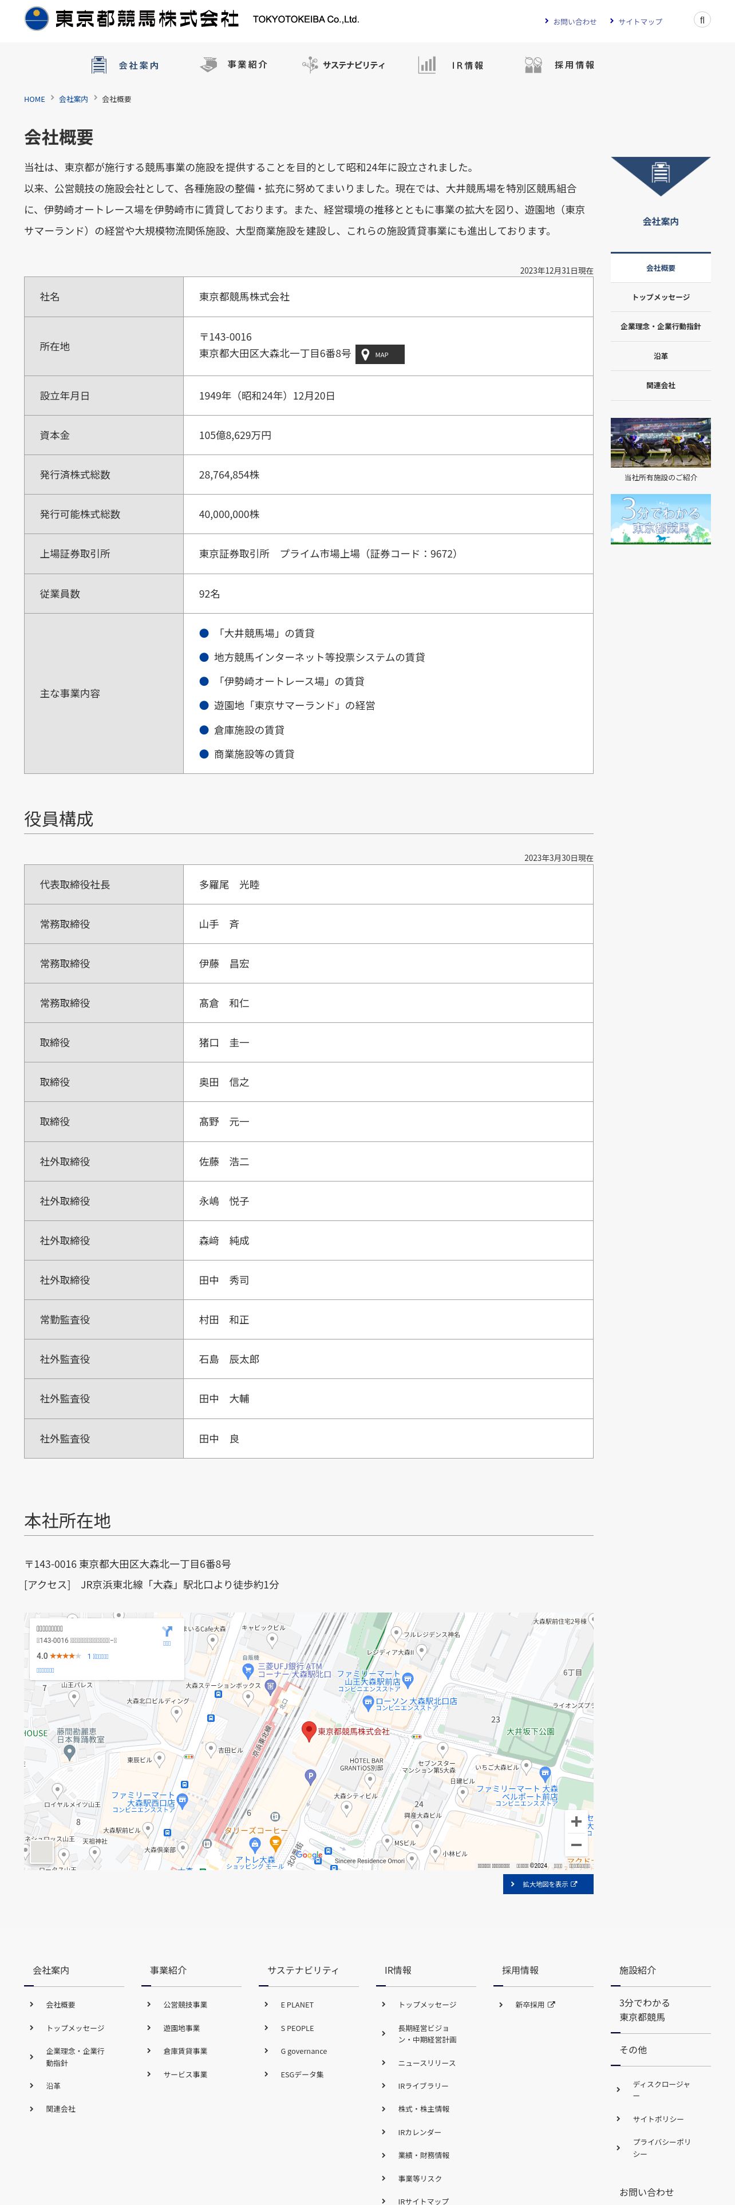Open the site search icon in header
The image size is (735, 2205).
(x=702, y=19)
